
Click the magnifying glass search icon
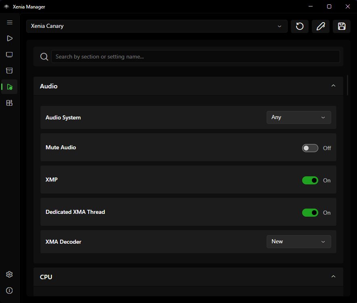click(x=44, y=56)
